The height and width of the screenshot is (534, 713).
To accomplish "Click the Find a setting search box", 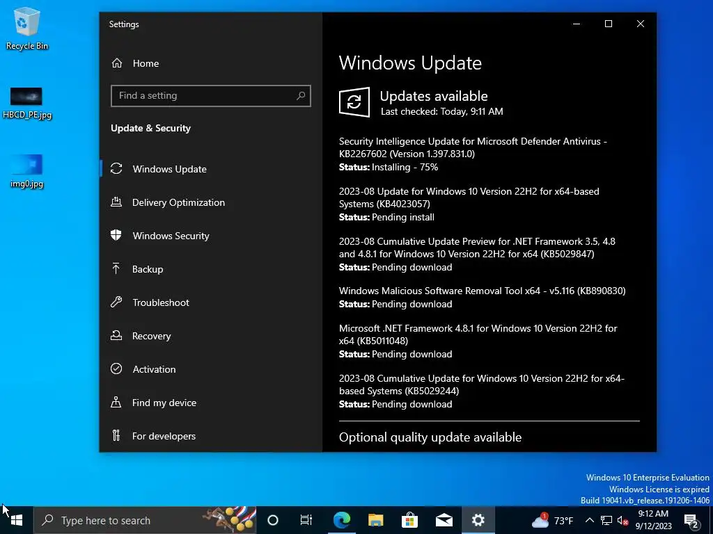I will (x=210, y=96).
